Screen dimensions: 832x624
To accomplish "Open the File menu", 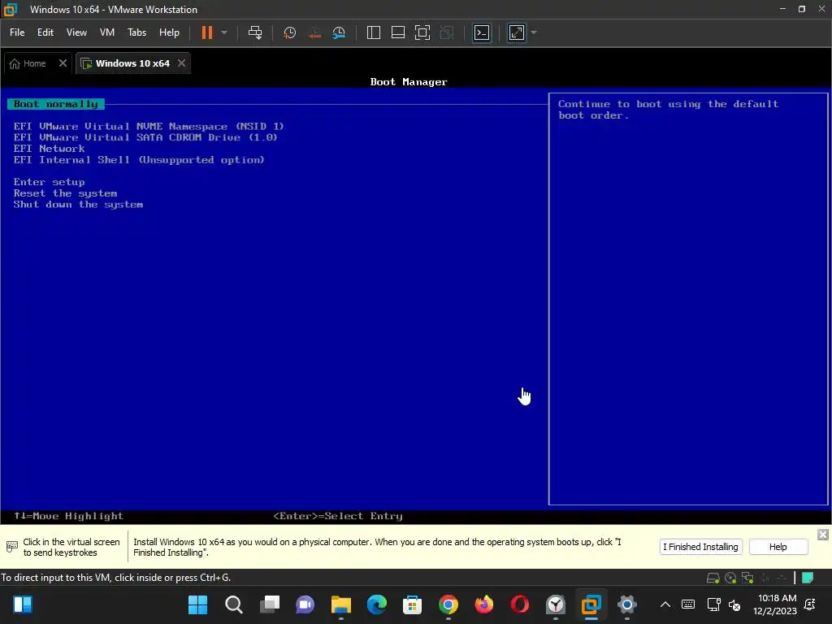I will [x=17, y=32].
